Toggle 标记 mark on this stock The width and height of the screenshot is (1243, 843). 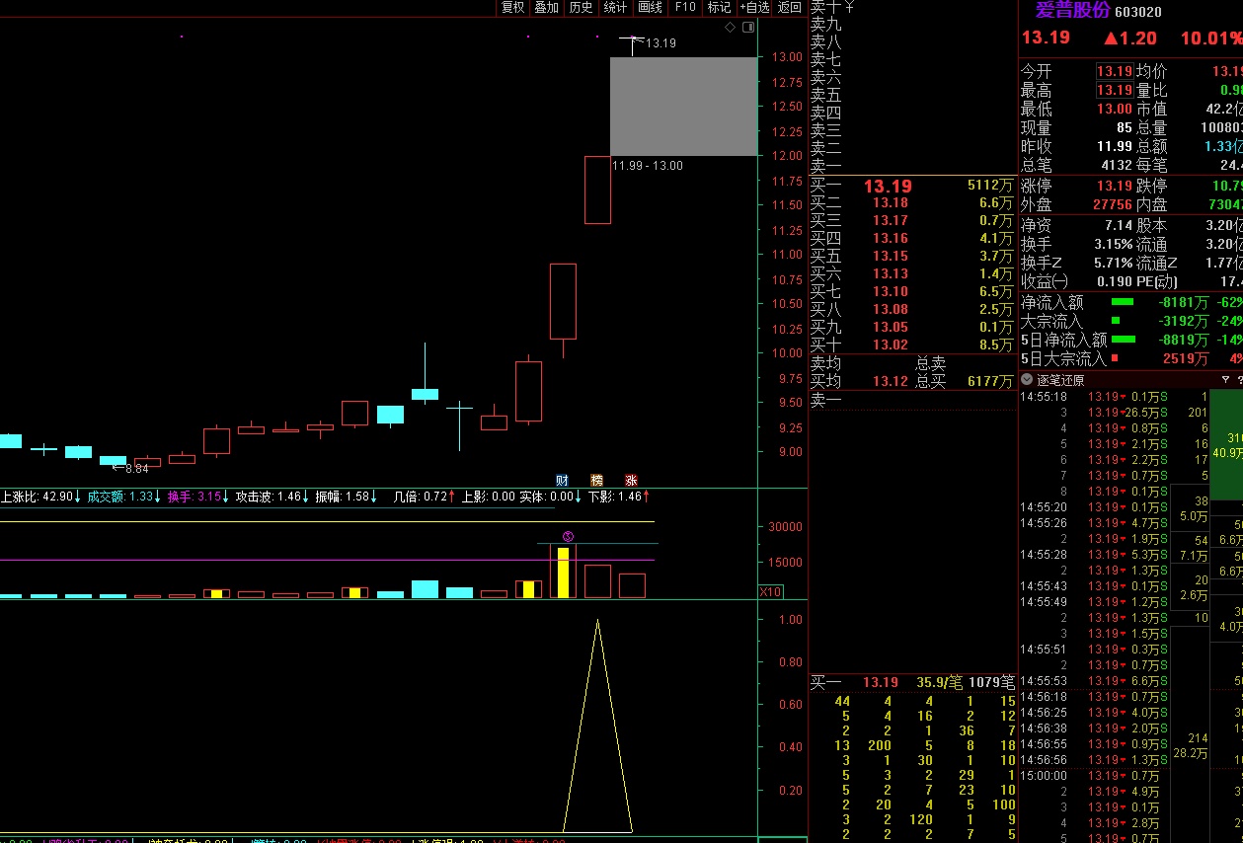tap(719, 7)
